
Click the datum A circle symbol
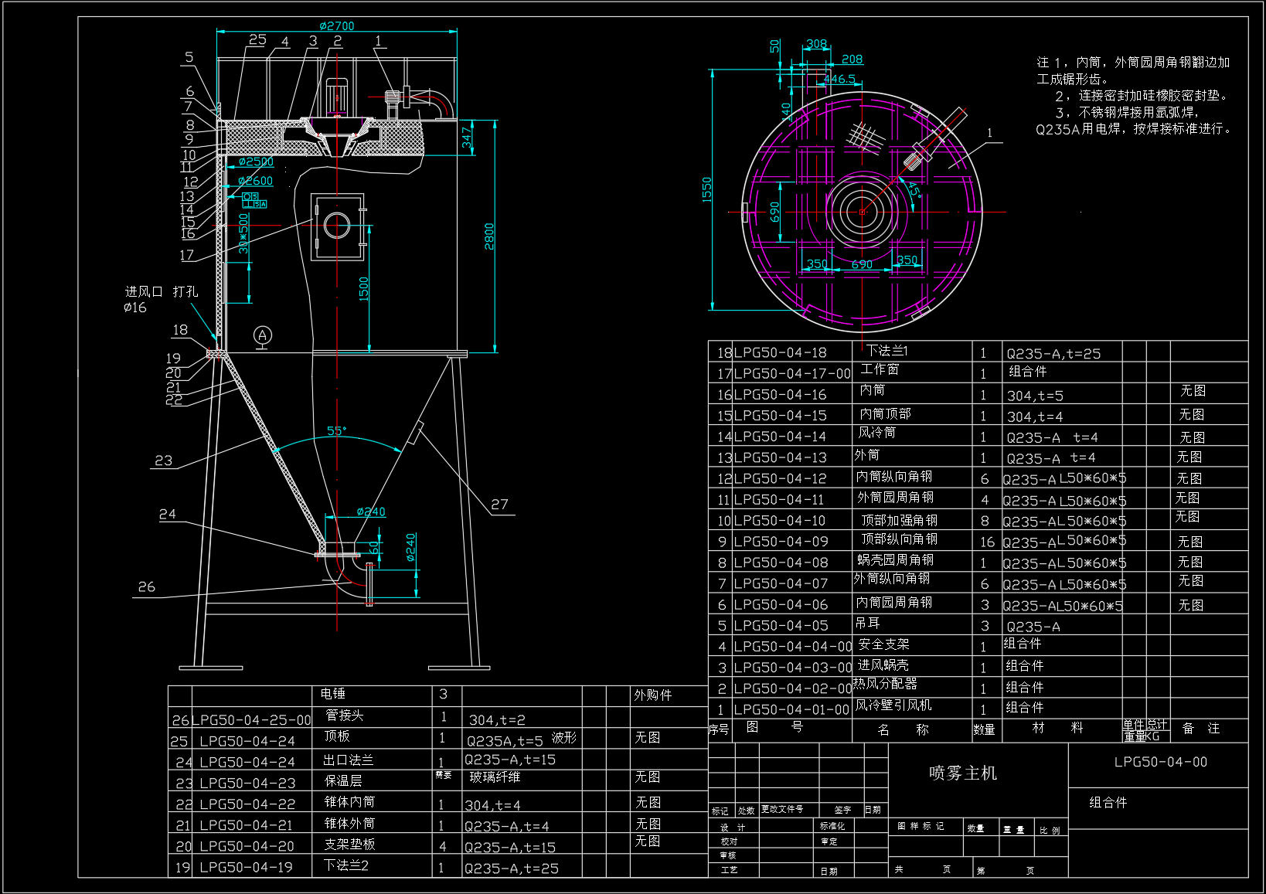click(x=263, y=335)
